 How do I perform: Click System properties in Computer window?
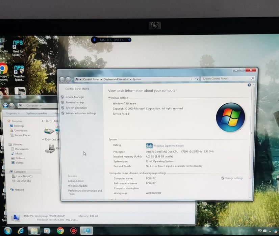37,113
